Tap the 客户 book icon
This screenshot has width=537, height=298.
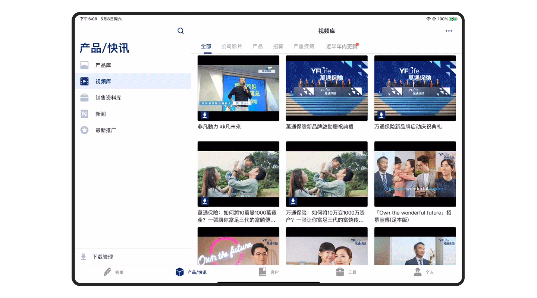coord(263,272)
